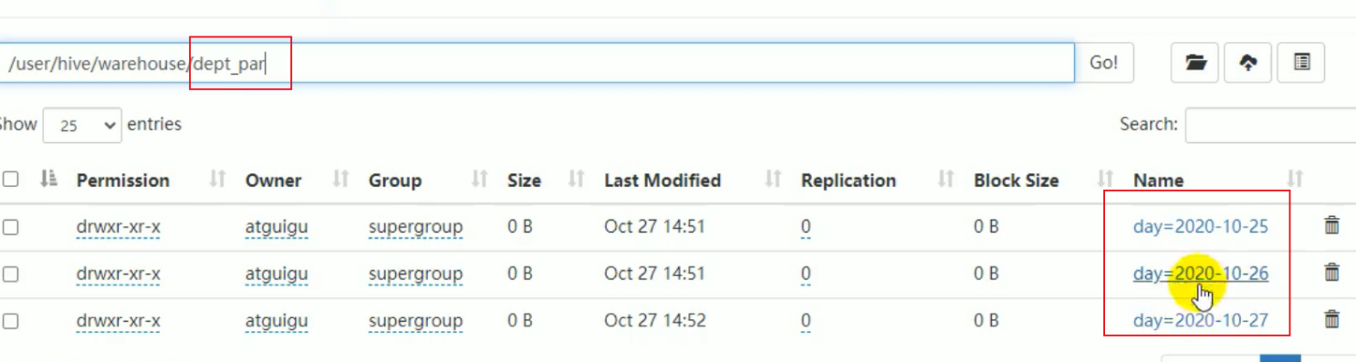Sort by Permission column sort arrows
This screenshot has height=362, width=1356.
tap(217, 180)
